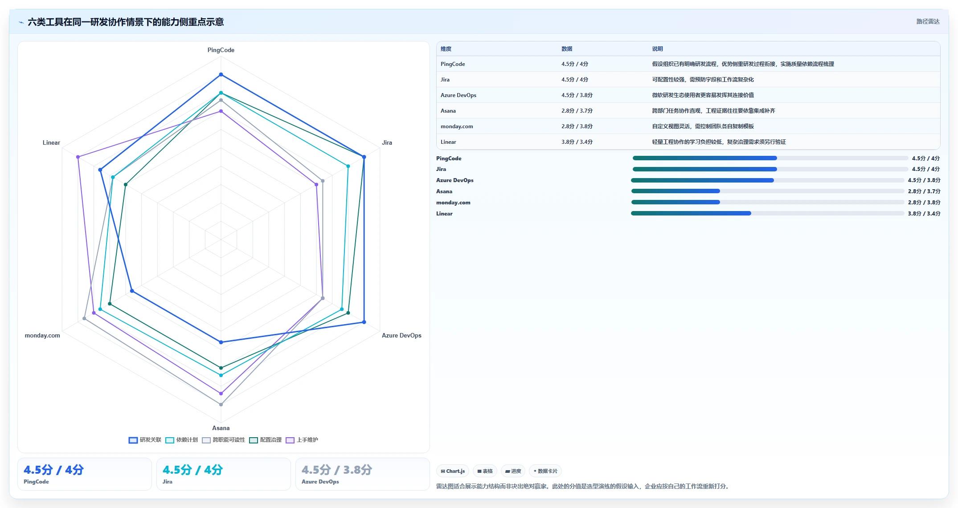The width and height of the screenshot is (958, 508).
Task: Click the monday.com axis label on the radar
Action: pos(42,336)
